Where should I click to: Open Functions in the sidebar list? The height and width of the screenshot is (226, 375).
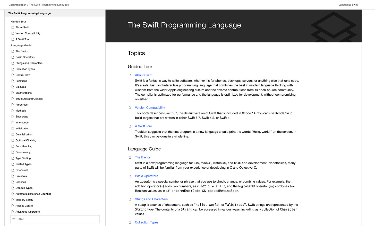[x=21, y=81]
